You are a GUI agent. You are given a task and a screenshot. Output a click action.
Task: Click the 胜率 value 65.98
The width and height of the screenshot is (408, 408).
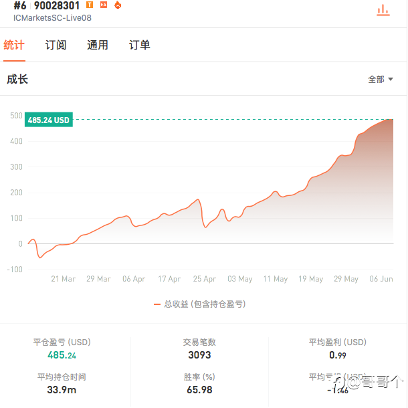[x=199, y=390]
